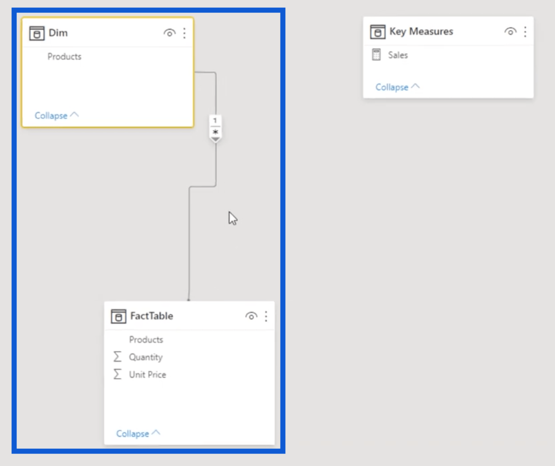Collapse the FactTable card

tap(138, 433)
